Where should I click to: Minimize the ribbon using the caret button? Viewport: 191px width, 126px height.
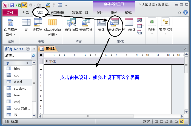pos(179,13)
